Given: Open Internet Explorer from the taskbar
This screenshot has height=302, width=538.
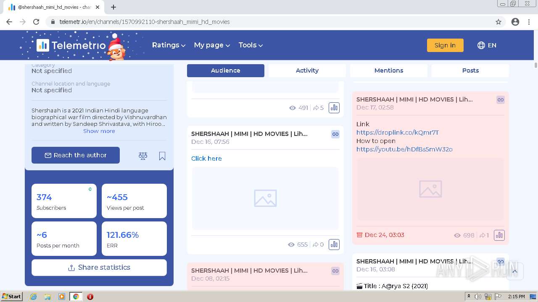Looking at the screenshot, I should pos(33,297).
